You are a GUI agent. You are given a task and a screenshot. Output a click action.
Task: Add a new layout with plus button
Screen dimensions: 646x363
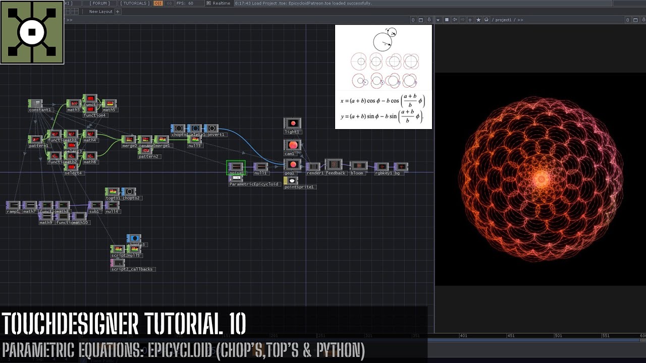(118, 12)
